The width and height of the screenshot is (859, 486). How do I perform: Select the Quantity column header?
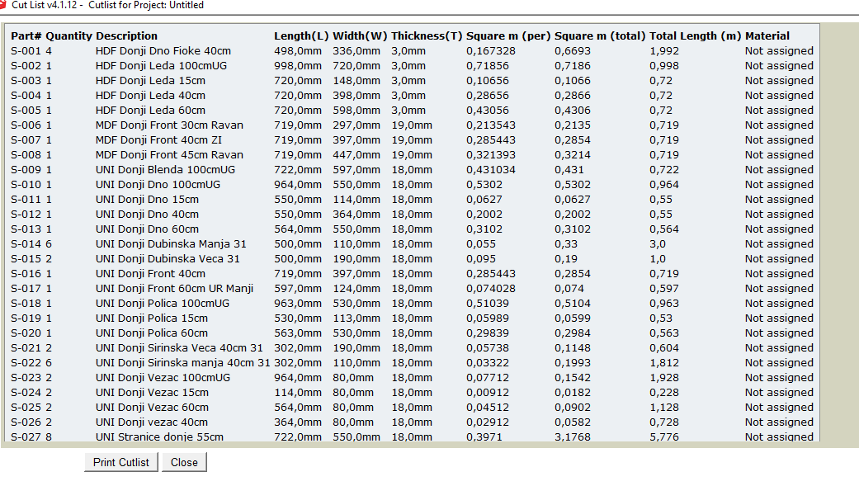69,35
